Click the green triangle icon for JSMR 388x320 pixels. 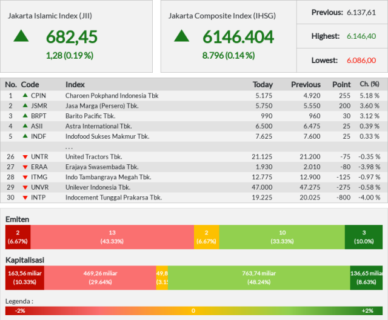point(25,105)
